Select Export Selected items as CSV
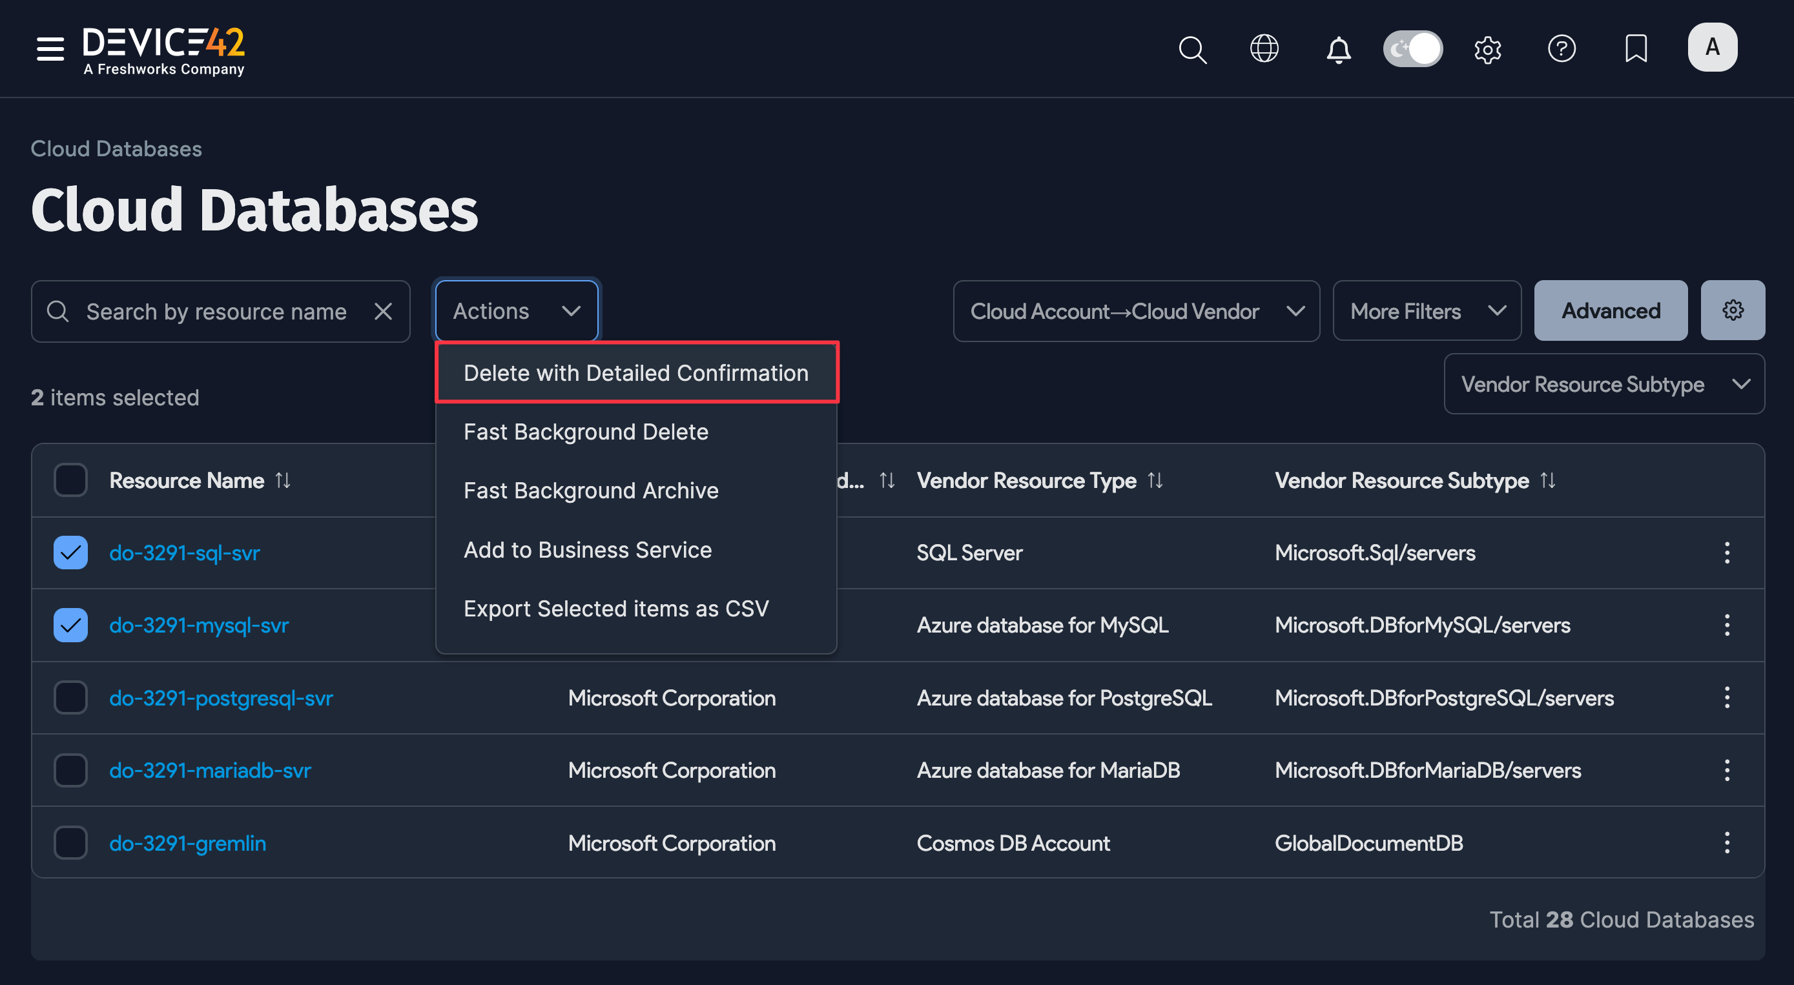 [x=615, y=609]
